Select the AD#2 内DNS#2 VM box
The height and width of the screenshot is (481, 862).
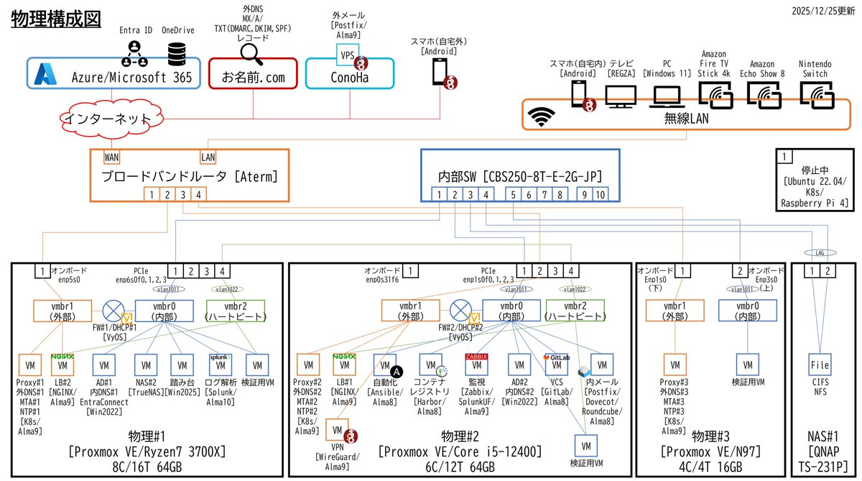[518, 365]
